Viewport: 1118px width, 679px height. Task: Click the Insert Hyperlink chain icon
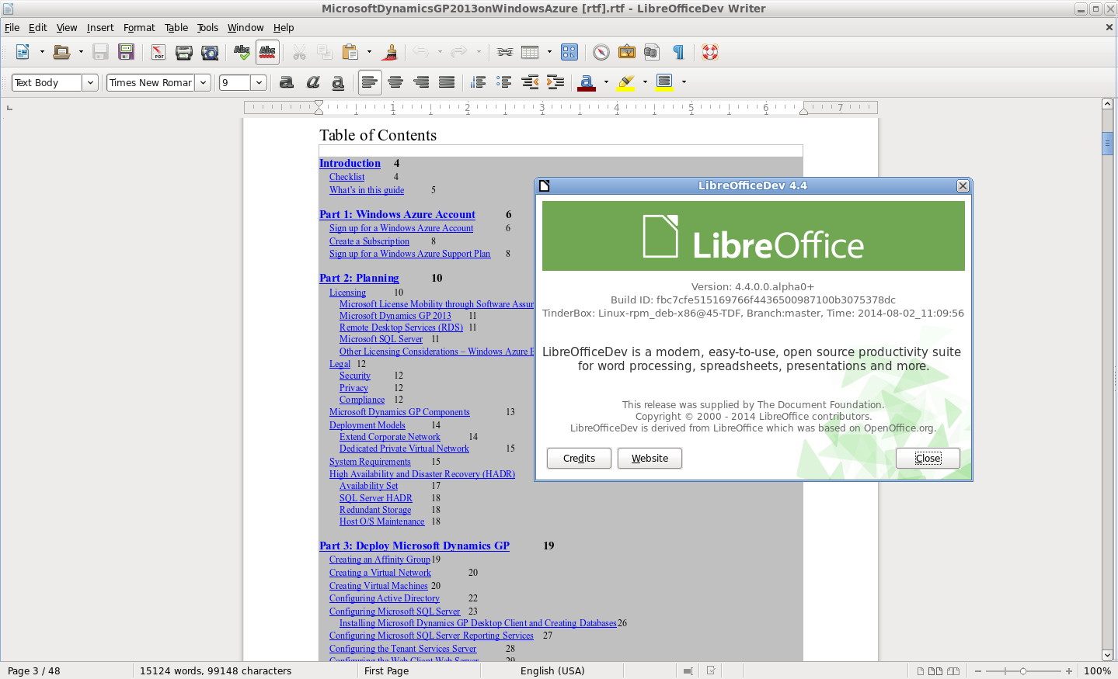pyautogui.click(x=505, y=52)
